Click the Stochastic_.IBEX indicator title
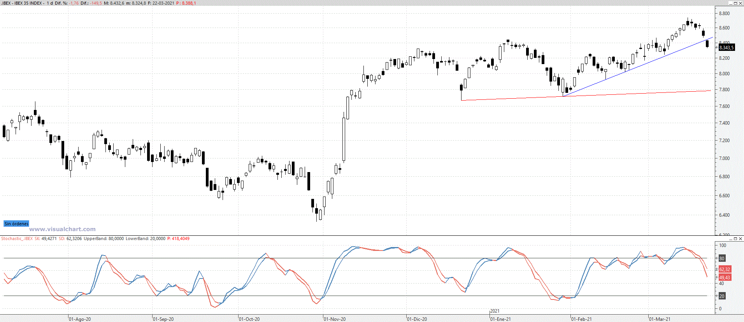Image resolution: width=744 pixels, height=322 pixels. (x=17, y=238)
